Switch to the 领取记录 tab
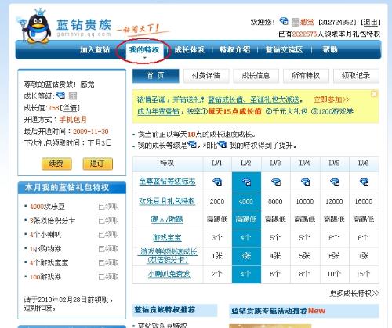392x328 pixels. [356, 76]
